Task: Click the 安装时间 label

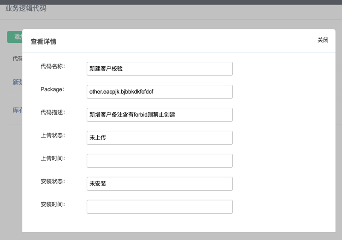Action: pos(53,205)
